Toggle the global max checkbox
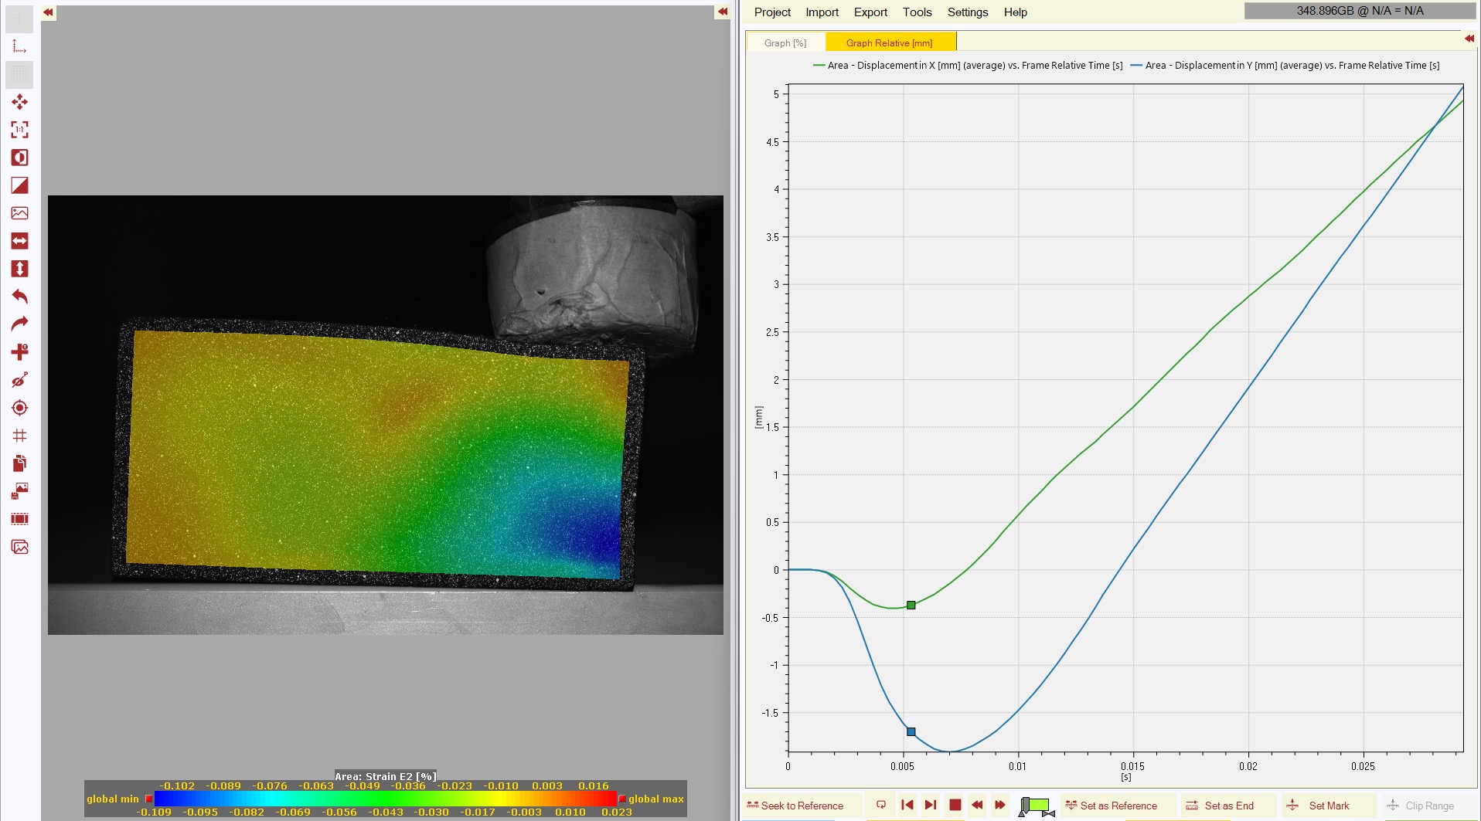 pyautogui.click(x=622, y=799)
